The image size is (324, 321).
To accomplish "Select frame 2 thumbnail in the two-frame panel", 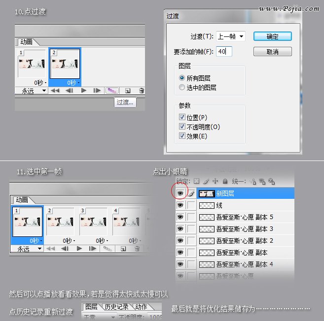I will click(65, 64).
